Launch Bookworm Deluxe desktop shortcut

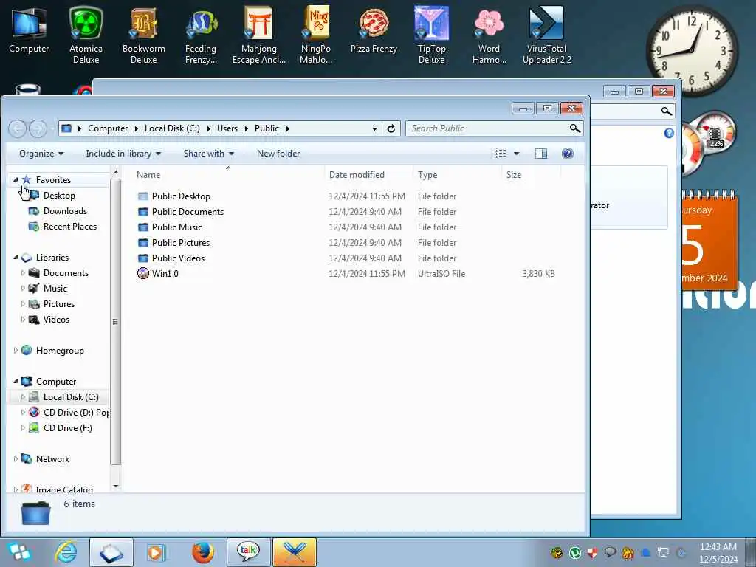click(x=144, y=35)
